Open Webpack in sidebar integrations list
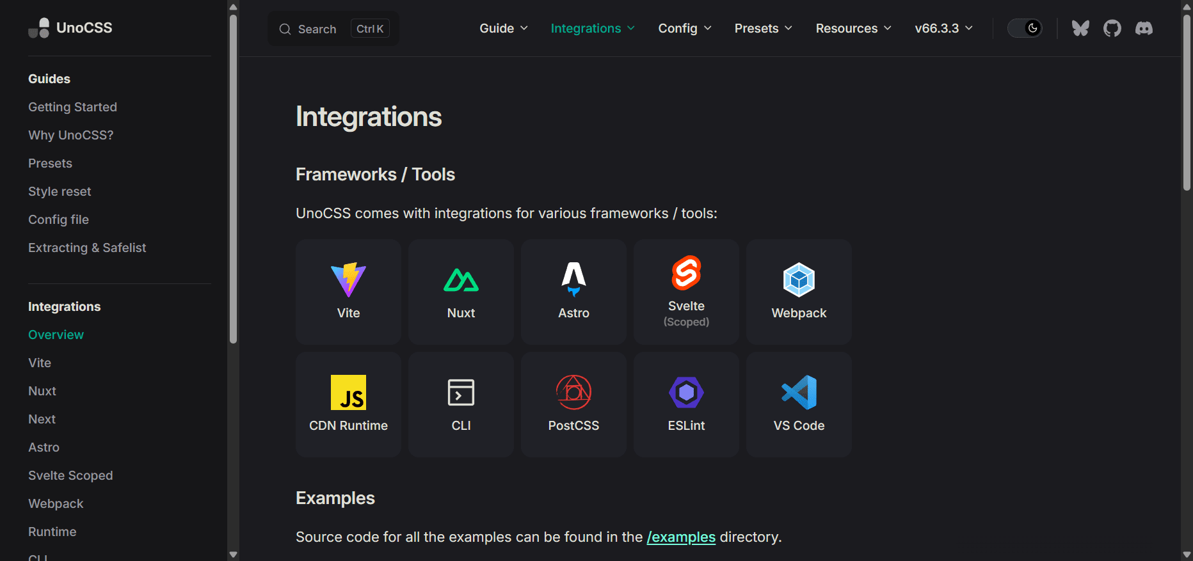 tap(56, 503)
